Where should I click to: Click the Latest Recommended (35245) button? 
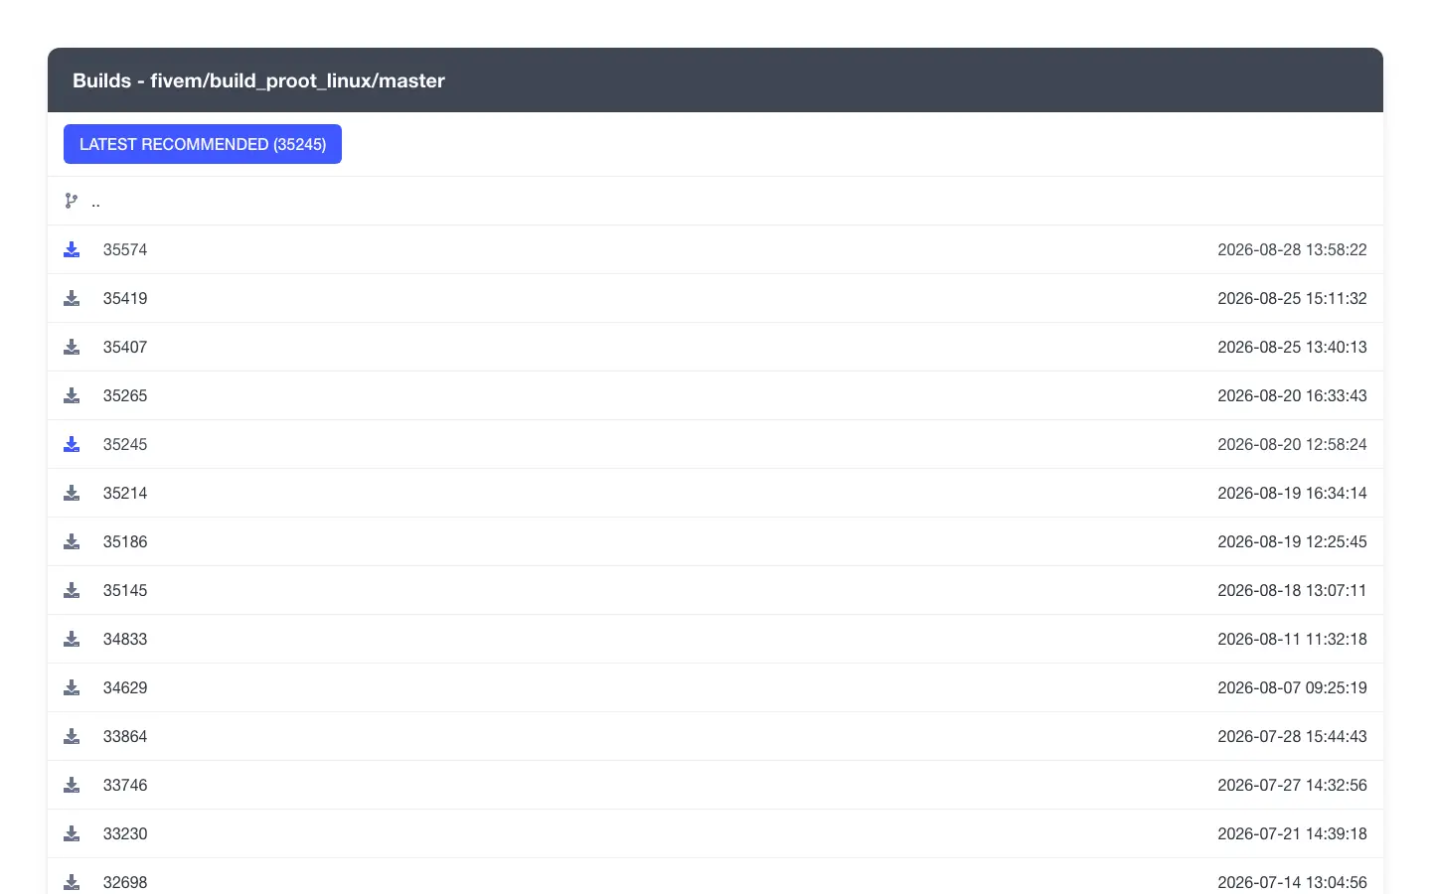[203, 144]
